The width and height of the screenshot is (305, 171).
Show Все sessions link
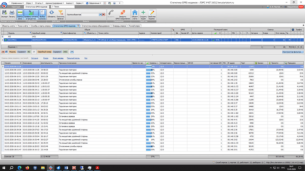coord(86,58)
